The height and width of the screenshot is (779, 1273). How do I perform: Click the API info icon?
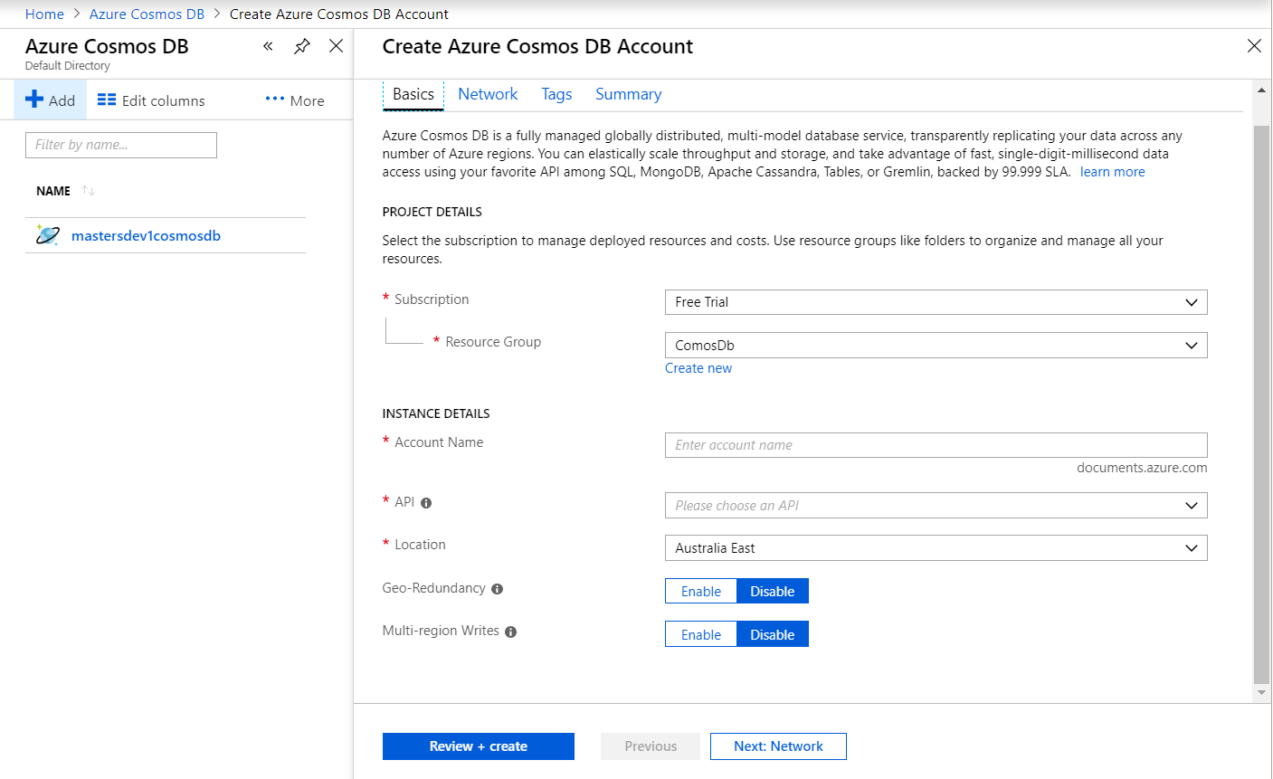coord(426,503)
